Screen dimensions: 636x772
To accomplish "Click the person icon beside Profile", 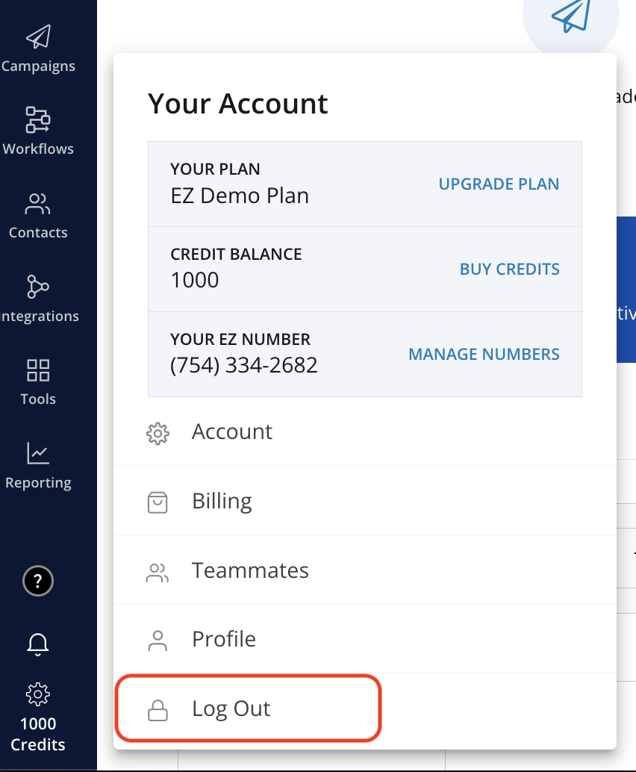I will pos(158,641).
